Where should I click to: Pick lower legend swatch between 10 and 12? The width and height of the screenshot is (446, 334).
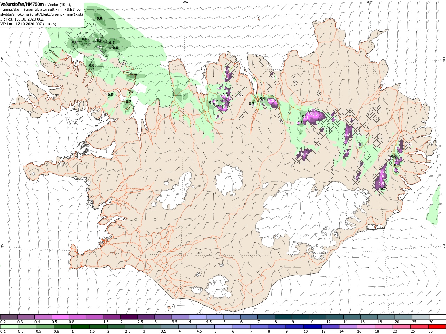pyautogui.click(x=312, y=327)
